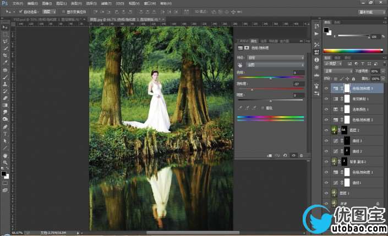Hide the 色相/饱和度 2 layer
The height and width of the screenshot is (236, 388).
pos(326,120)
